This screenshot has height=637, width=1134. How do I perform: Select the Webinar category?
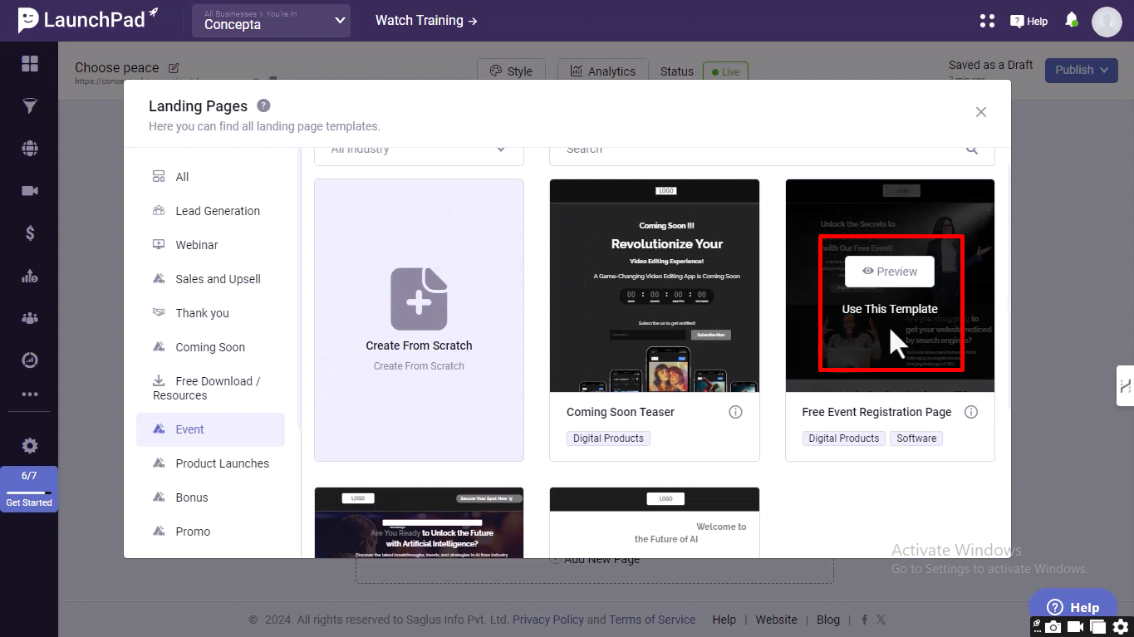[210, 245]
